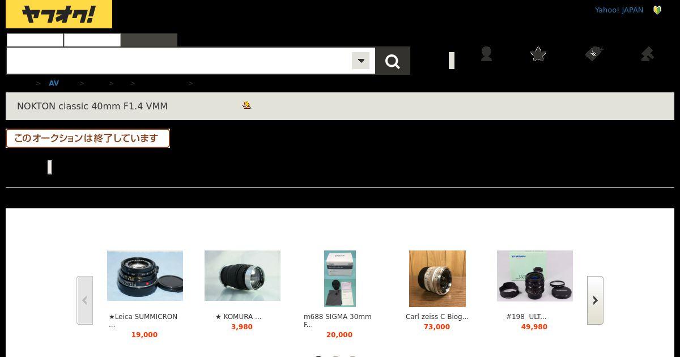Click the Yahoo Auctions logo

point(59,14)
